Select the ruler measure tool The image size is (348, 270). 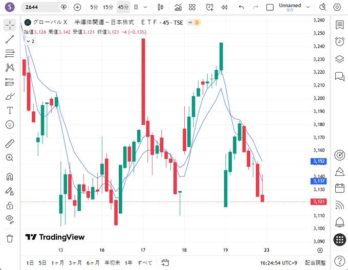point(10,143)
